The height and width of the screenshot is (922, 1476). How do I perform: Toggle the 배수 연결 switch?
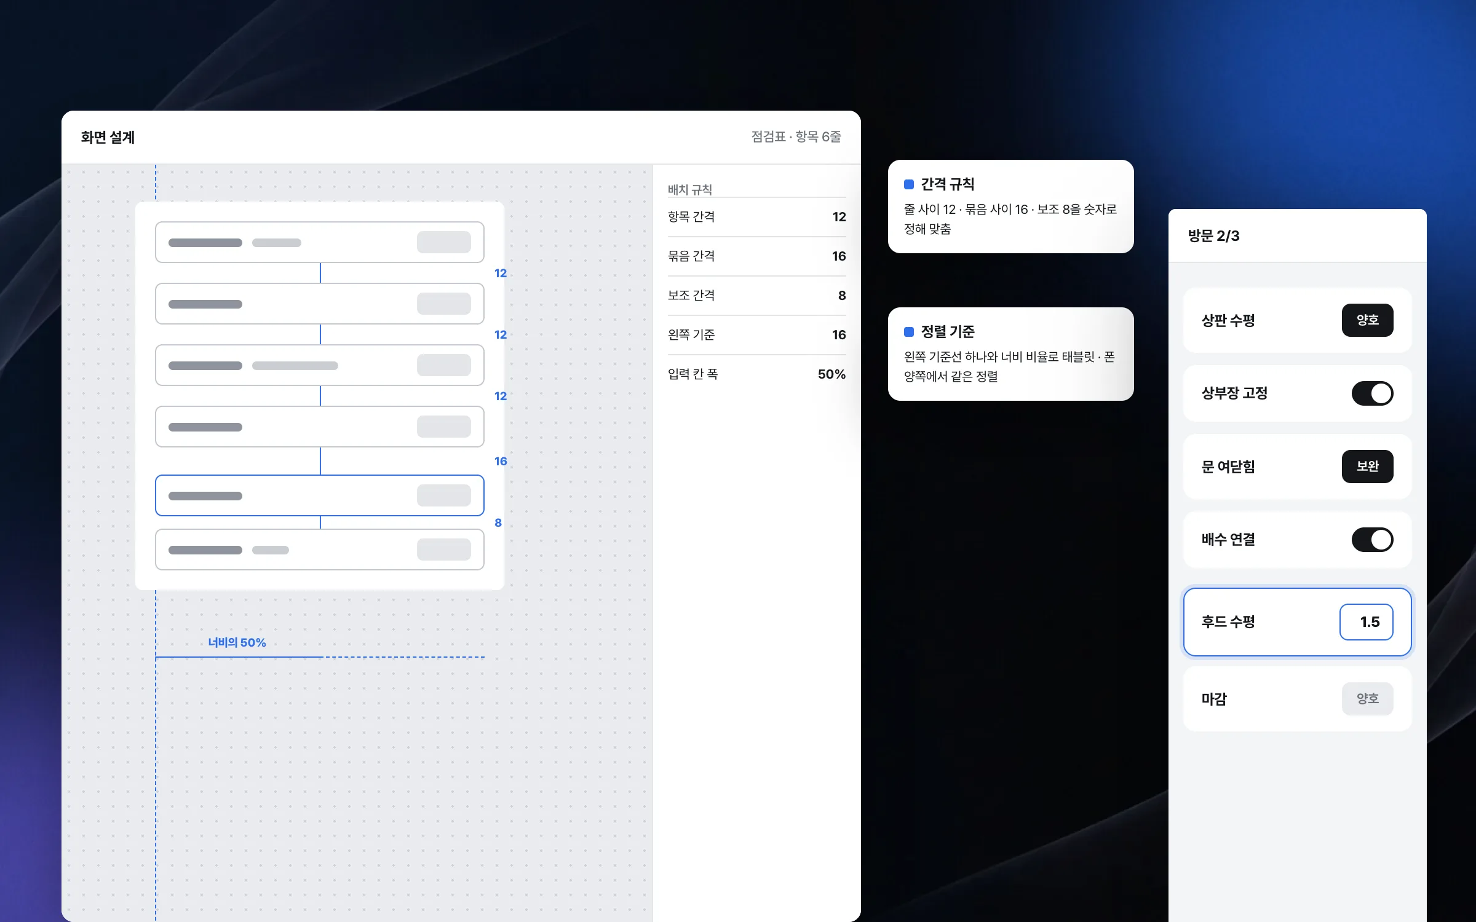(x=1372, y=540)
